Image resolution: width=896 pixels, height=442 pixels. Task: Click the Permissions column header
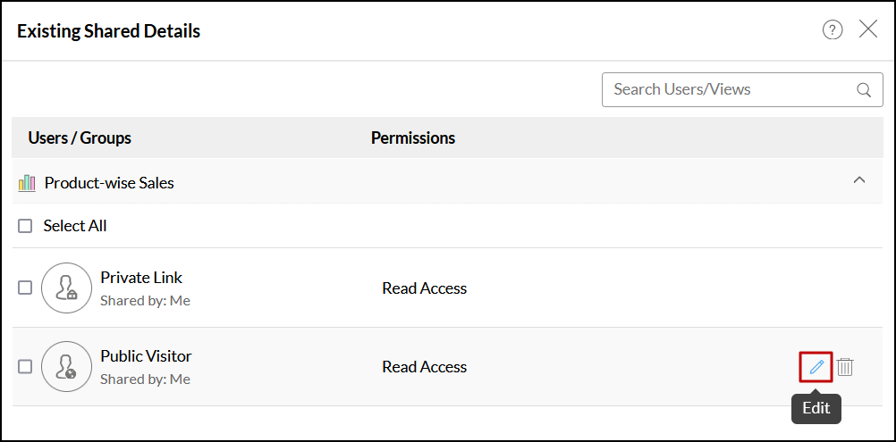tap(413, 138)
